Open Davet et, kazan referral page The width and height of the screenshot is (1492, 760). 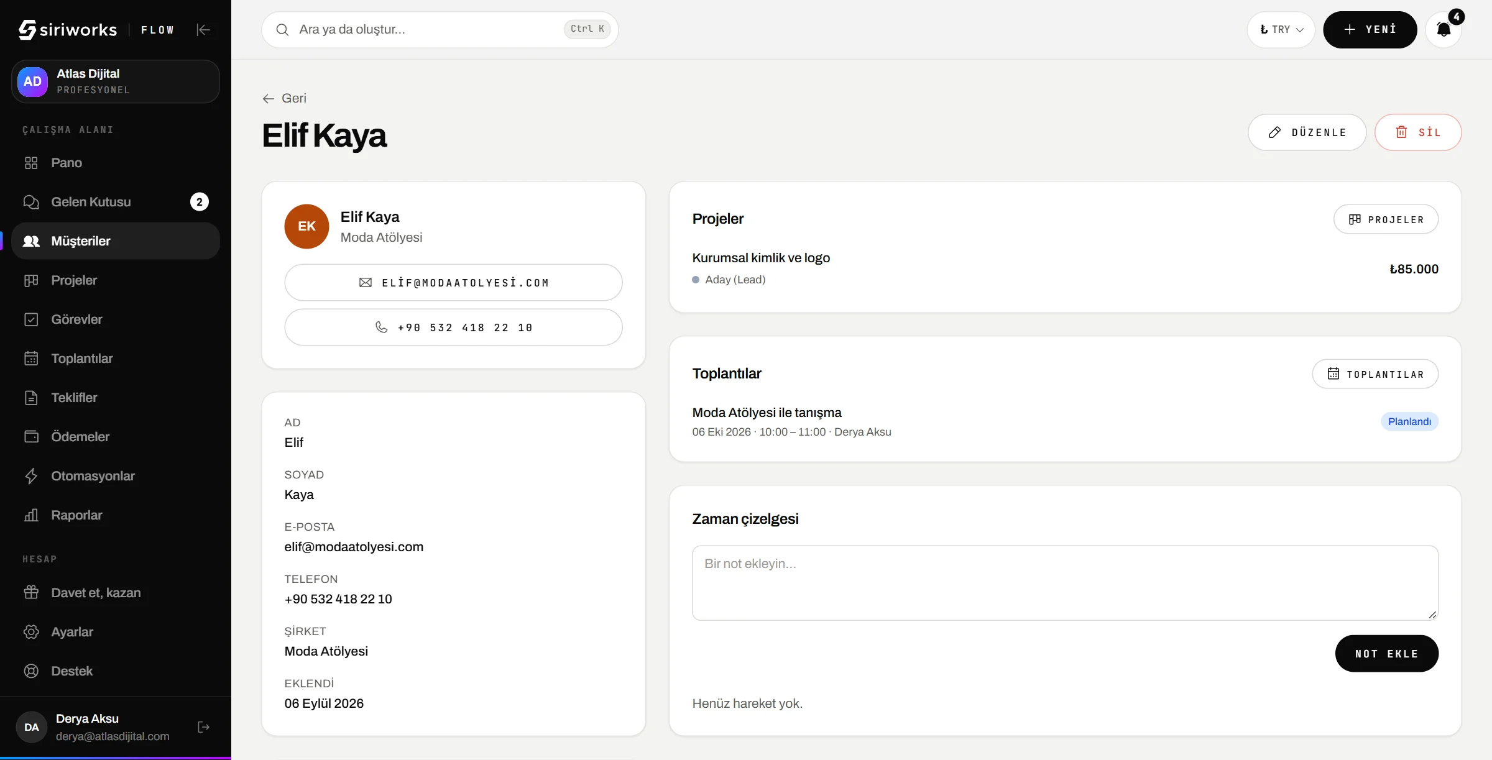pos(116,593)
